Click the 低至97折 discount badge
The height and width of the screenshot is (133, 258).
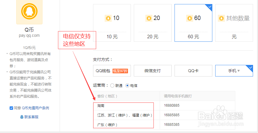(x=120, y=71)
